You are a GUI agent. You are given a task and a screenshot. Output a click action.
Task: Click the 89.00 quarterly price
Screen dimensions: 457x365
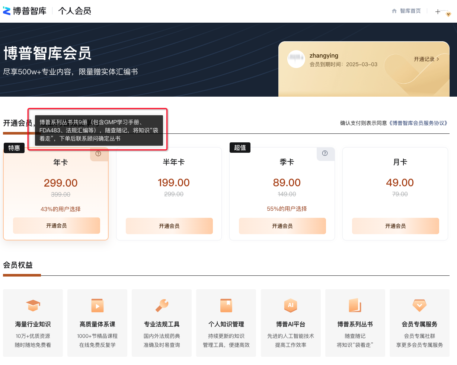pos(287,182)
